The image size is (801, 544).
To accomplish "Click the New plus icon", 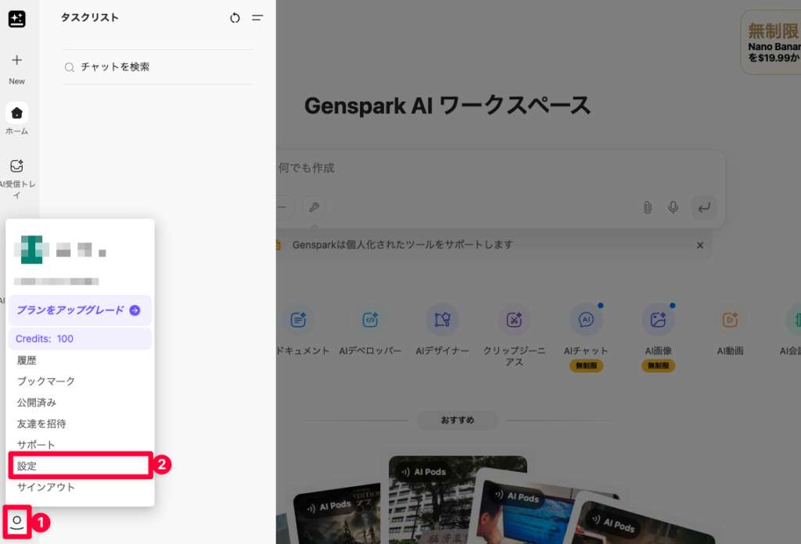I will (16, 61).
